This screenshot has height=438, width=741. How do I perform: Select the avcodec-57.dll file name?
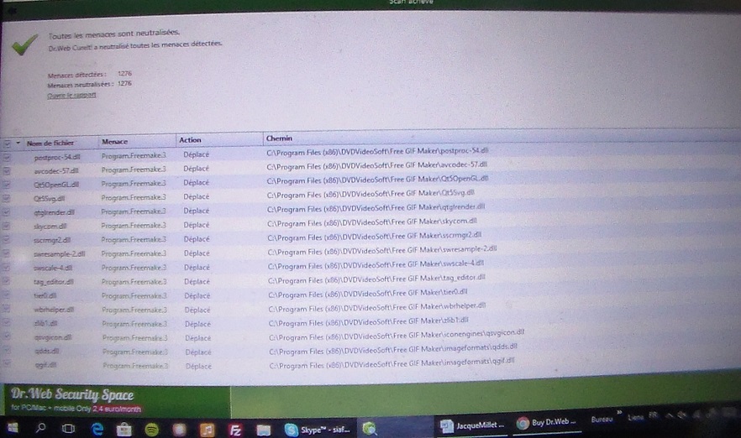click(x=56, y=171)
